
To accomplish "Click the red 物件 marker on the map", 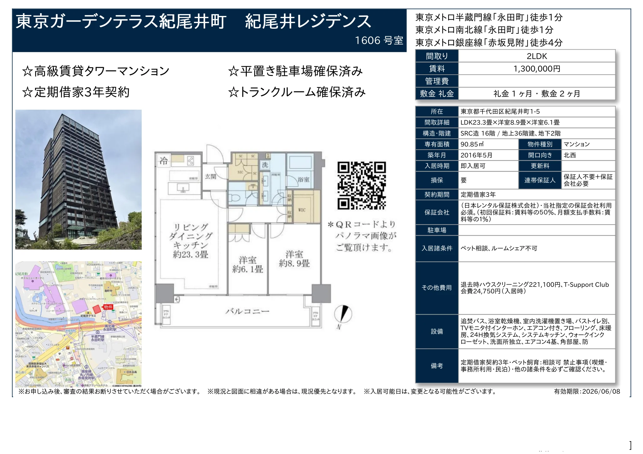I will tap(108, 307).
